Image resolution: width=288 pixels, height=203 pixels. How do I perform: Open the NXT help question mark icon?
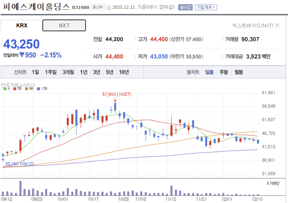point(277,25)
